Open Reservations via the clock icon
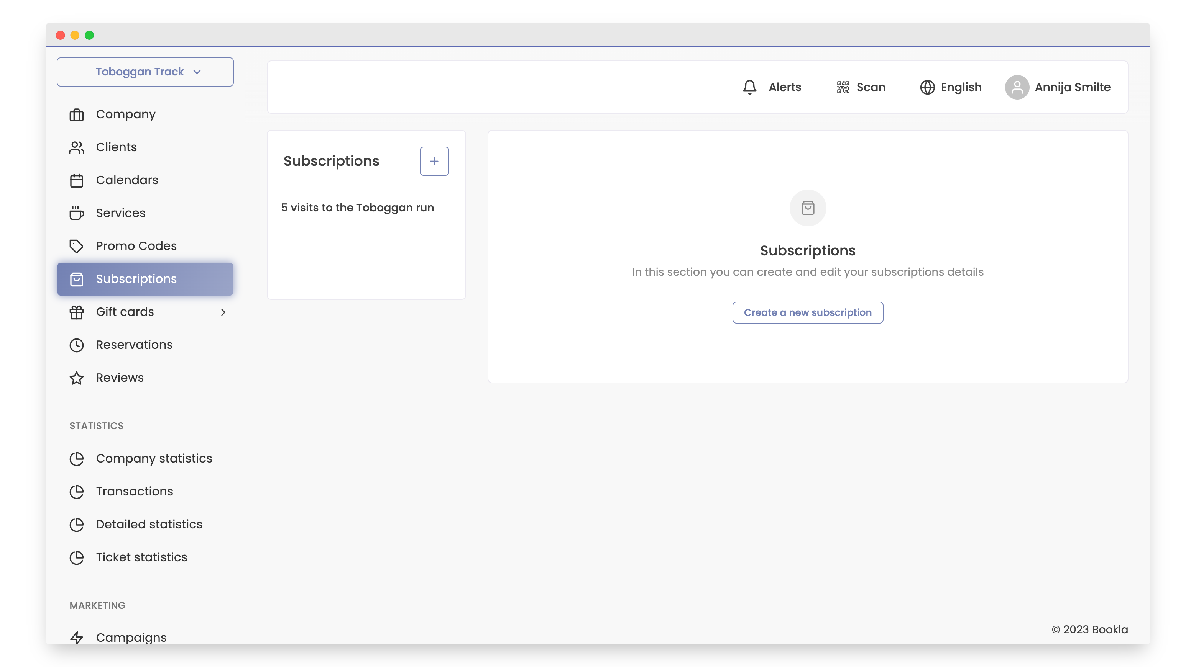The height and width of the screenshot is (667, 1196). [77, 345]
